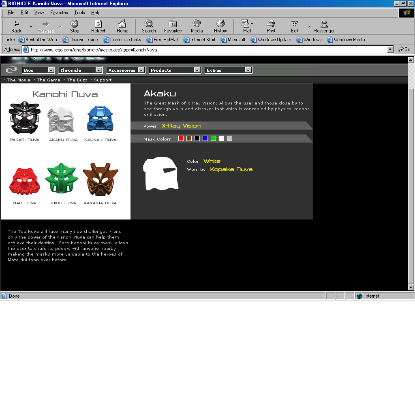The width and height of the screenshot is (415, 405).
Task: Select the Pakari Nuva mask
Action: pos(25,118)
